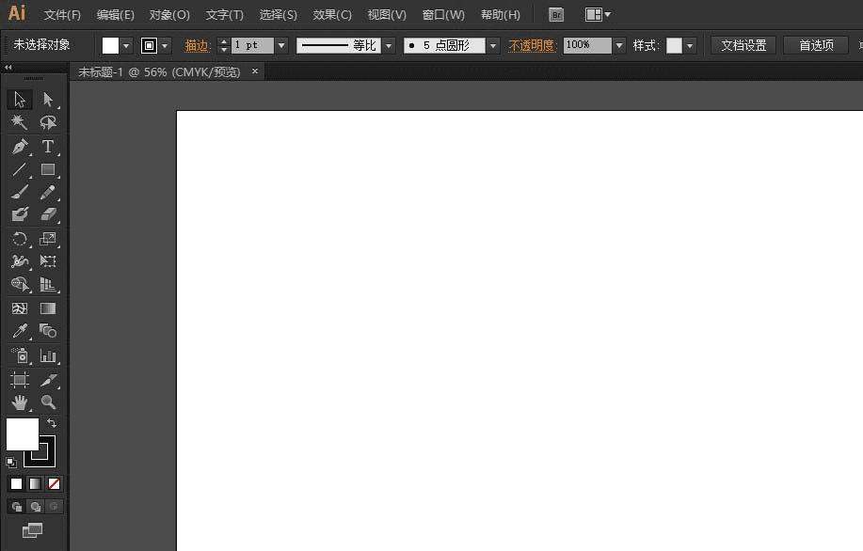863x551 pixels.
Task: Select the Free Transform tool
Action: (48, 261)
